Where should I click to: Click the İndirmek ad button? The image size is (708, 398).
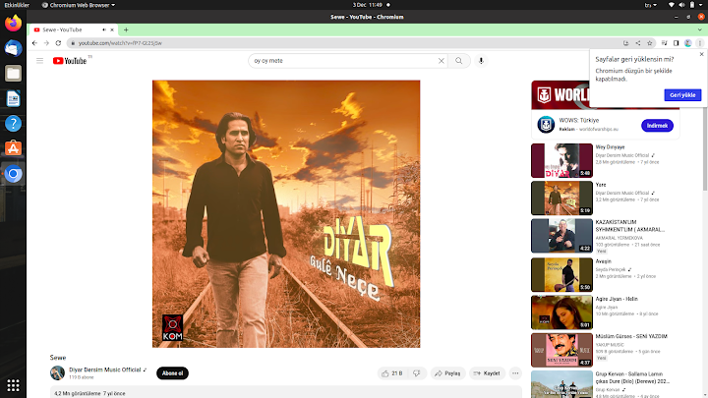657,126
